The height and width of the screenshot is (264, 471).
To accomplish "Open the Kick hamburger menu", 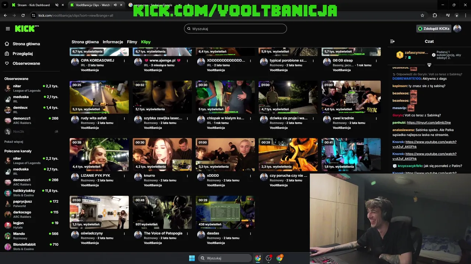I will point(8,29).
